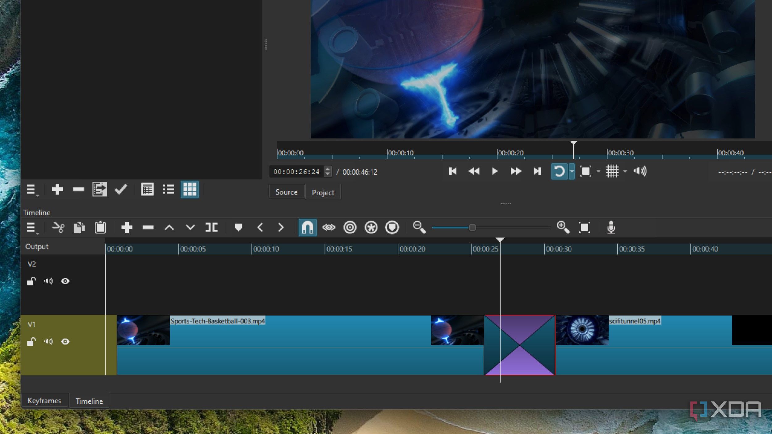
Task: Toggle scrub while dragging eye icon
Action: 329,227
